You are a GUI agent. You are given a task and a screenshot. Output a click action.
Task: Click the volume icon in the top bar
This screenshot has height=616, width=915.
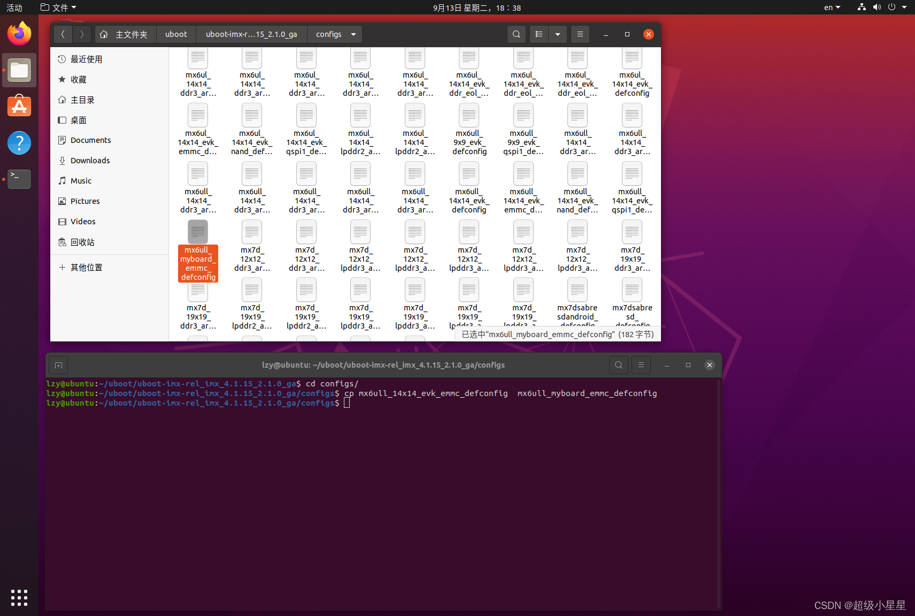click(x=876, y=7)
